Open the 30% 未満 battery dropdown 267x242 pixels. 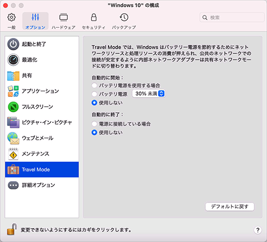(149, 93)
